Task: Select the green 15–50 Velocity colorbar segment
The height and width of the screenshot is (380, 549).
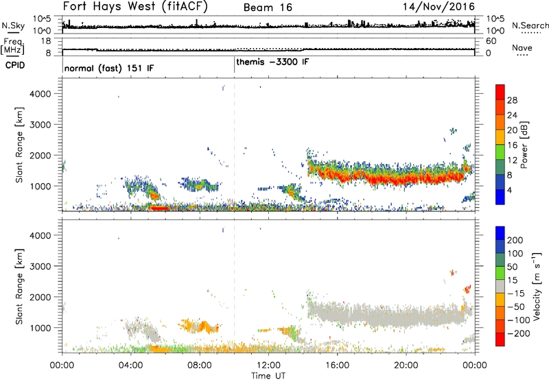Action: point(500,273)
